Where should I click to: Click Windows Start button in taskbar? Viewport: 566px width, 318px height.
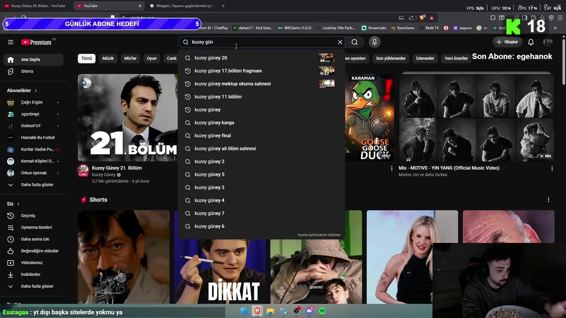pos(244,311)
